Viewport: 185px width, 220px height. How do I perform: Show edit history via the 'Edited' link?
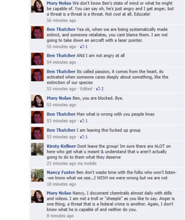[86, 89]
